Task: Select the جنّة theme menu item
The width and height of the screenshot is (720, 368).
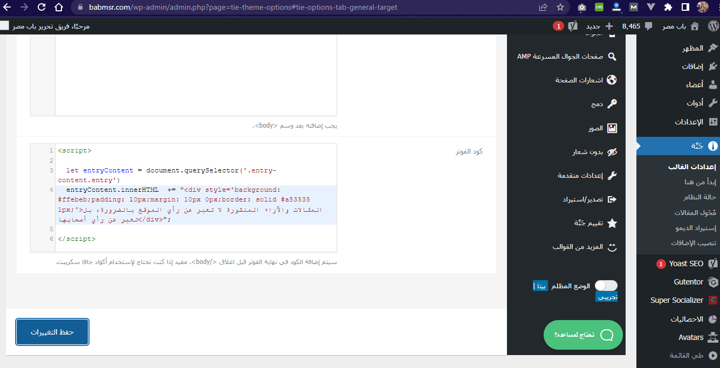Action: point(678,146)
